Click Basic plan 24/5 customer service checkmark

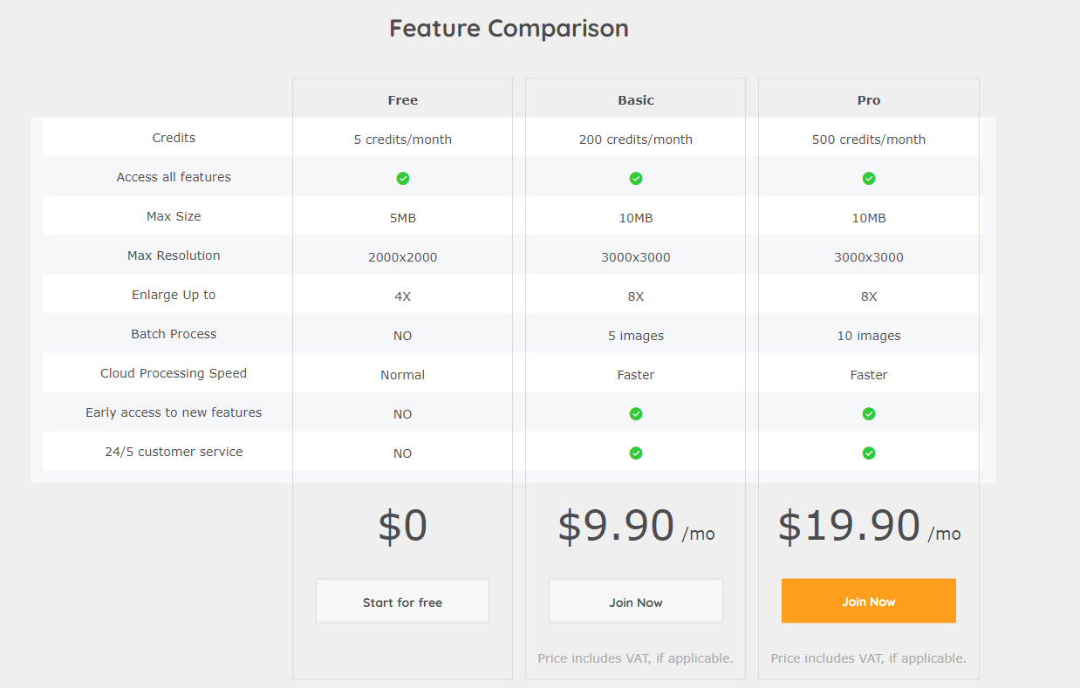tap(636, 453)
